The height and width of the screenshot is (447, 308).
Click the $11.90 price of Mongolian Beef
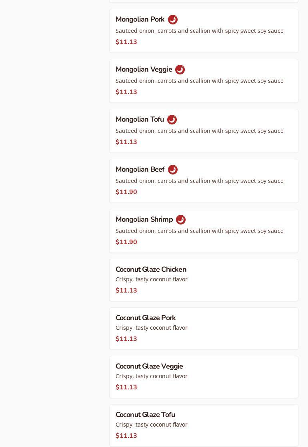126,192
